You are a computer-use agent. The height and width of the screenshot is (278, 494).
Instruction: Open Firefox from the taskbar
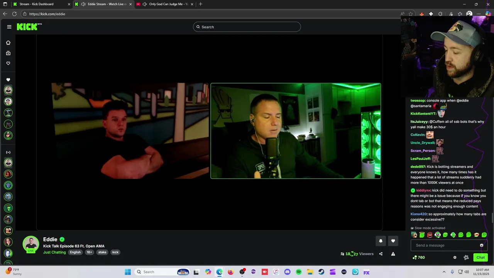[x=231, y=272]
